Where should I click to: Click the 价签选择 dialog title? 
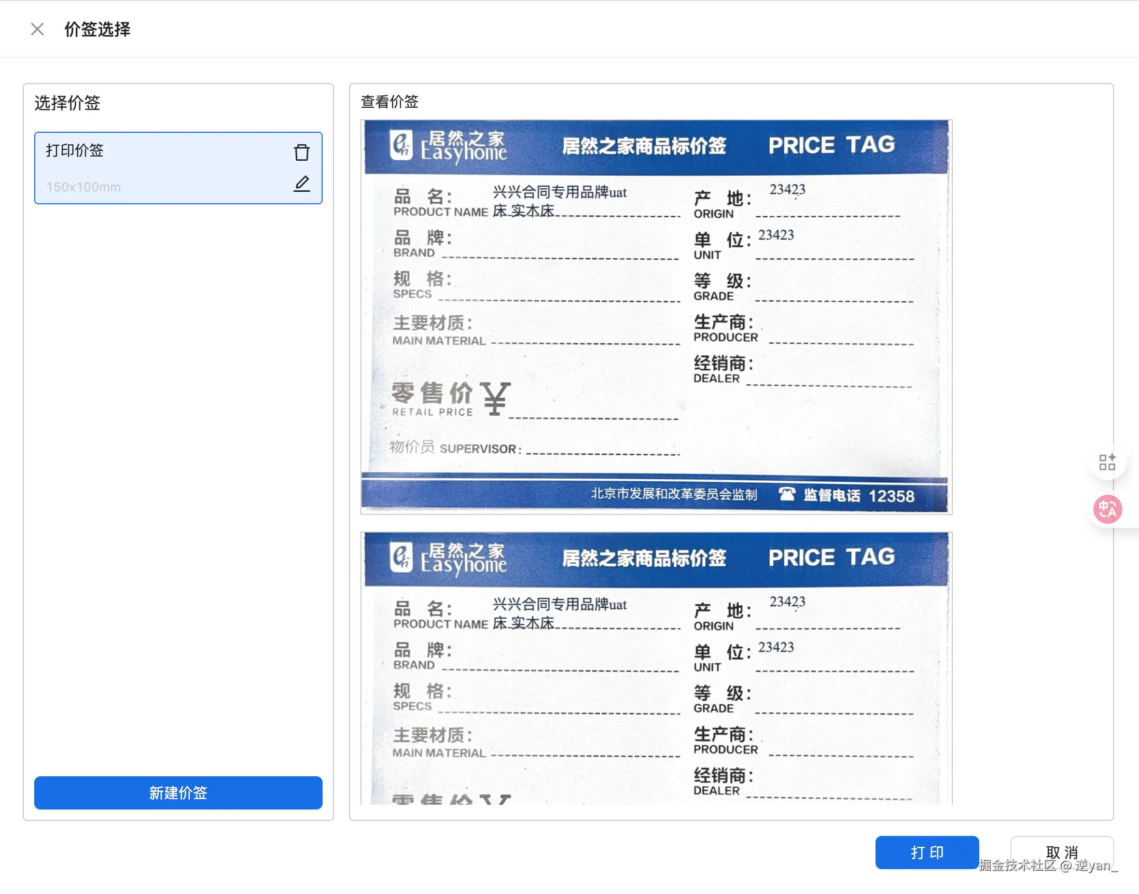(98, 30)
